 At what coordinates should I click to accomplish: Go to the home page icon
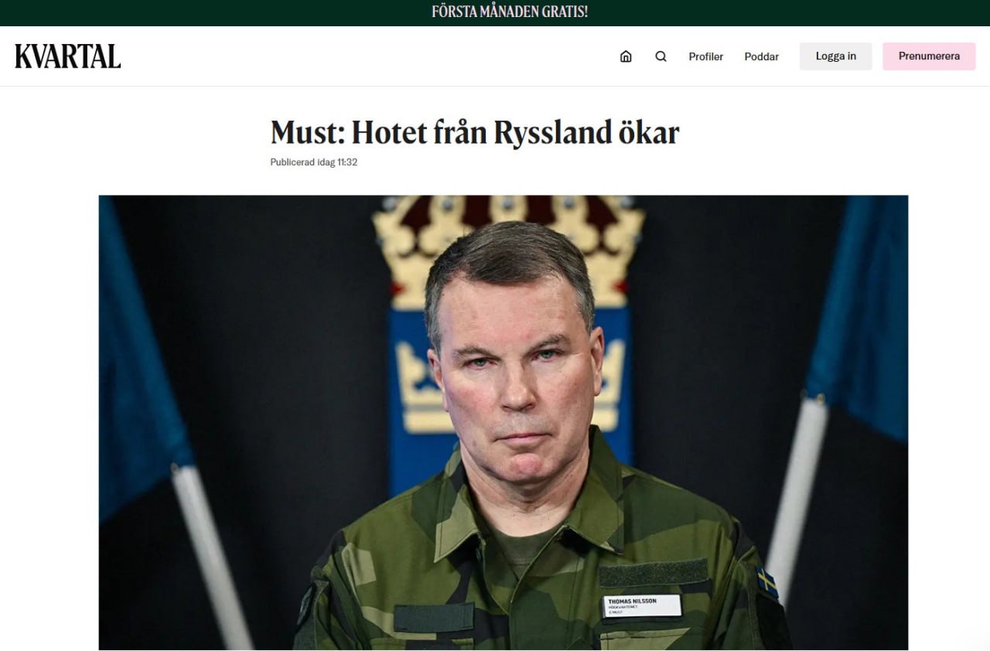pyautogui.click(x=626, y=56)
